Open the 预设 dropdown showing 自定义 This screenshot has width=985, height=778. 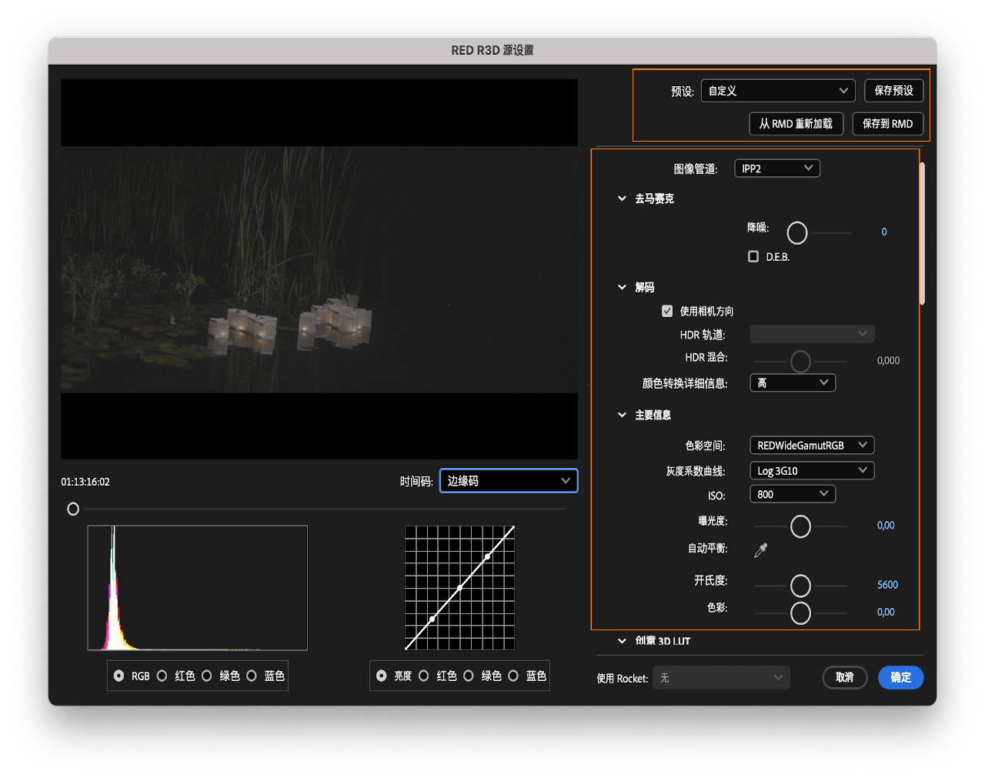click(x=777, y=90)
